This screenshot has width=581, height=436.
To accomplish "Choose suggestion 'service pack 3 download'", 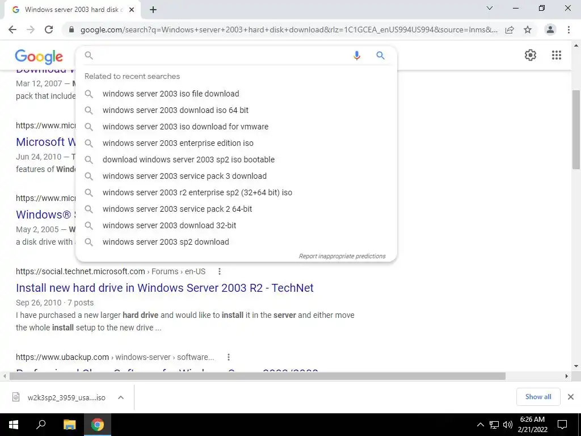I will [x=236, y=176].
